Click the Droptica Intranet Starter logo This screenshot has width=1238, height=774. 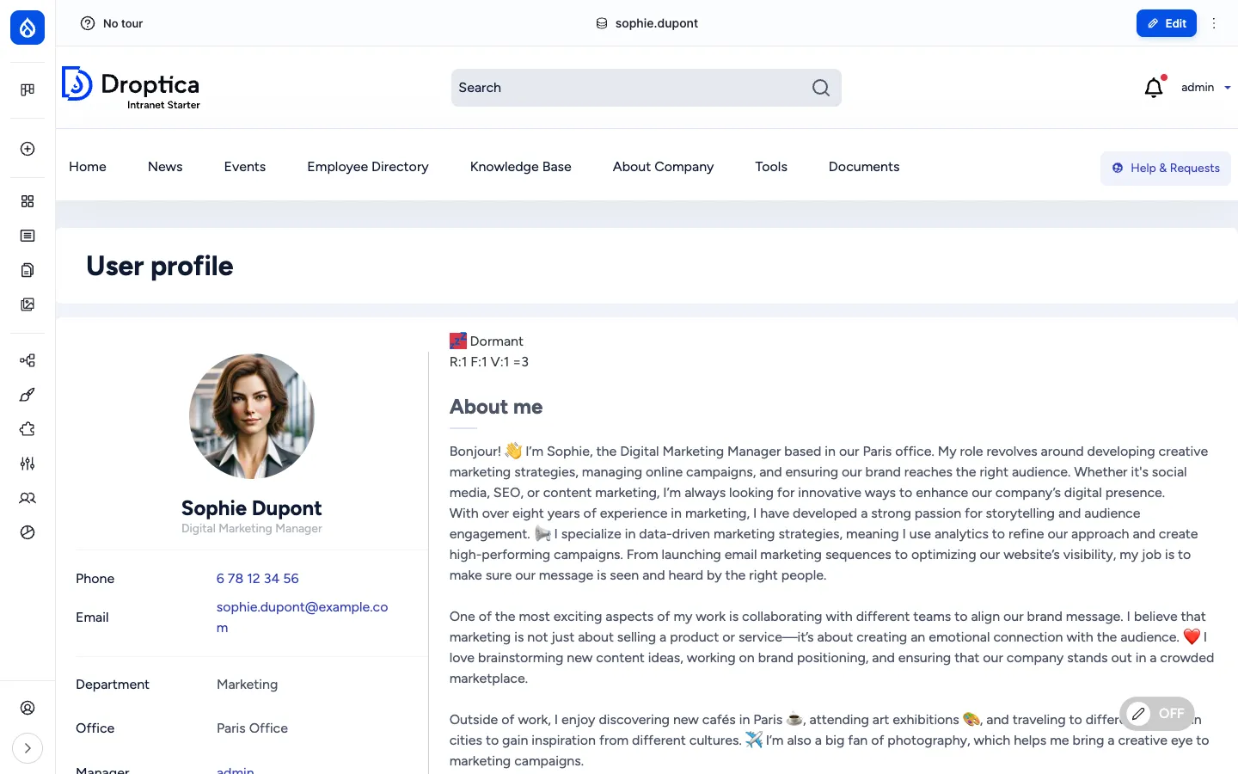pos(131,88)
